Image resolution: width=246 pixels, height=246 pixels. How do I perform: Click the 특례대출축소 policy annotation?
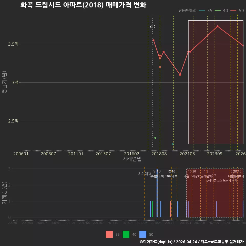point(214,180)
